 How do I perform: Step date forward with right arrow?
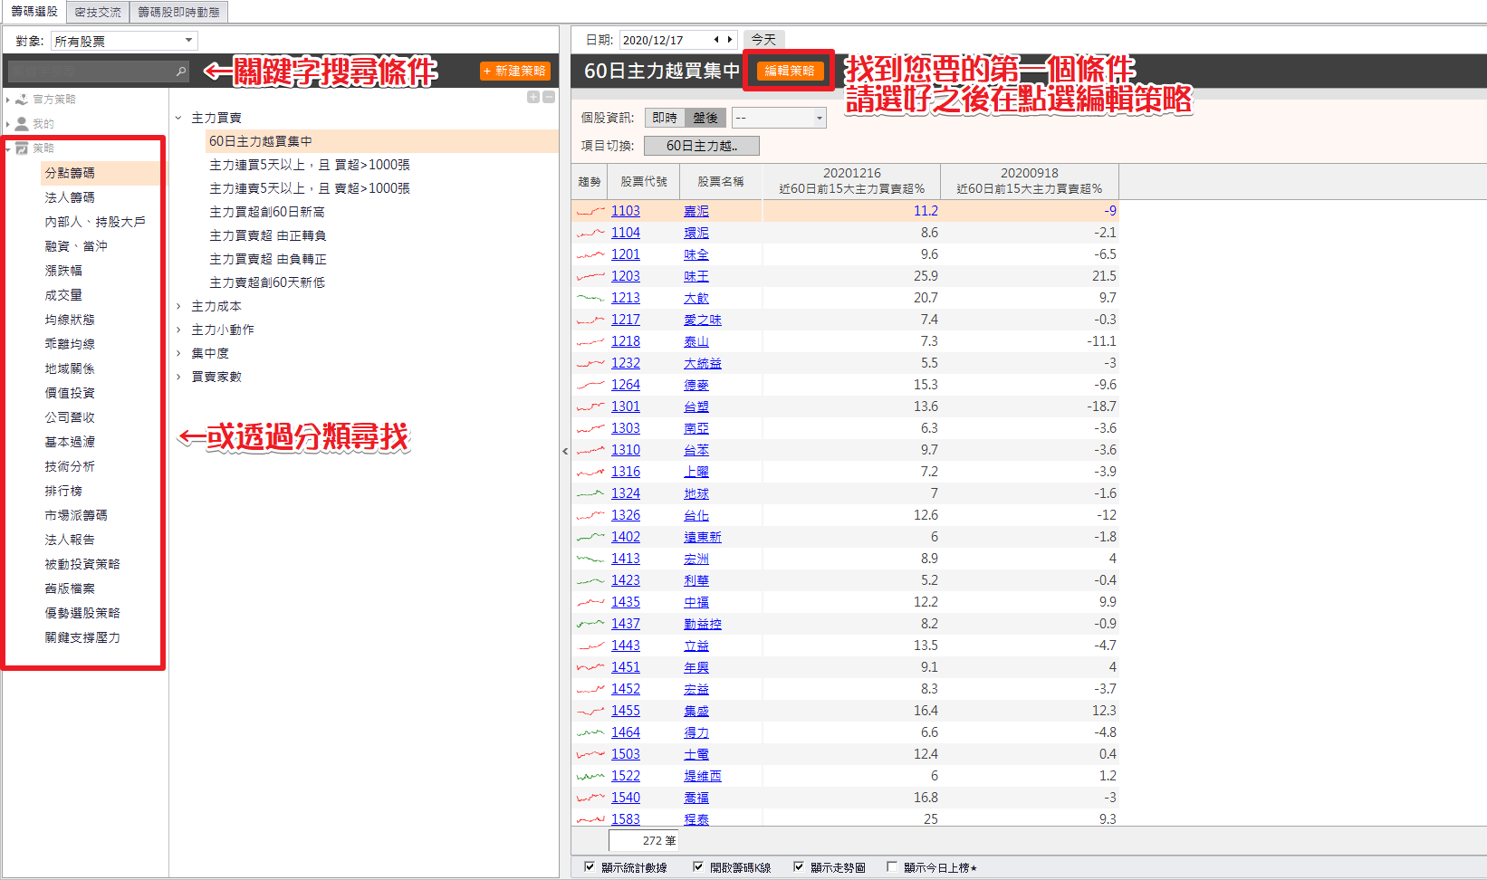(x=730, y=40)
